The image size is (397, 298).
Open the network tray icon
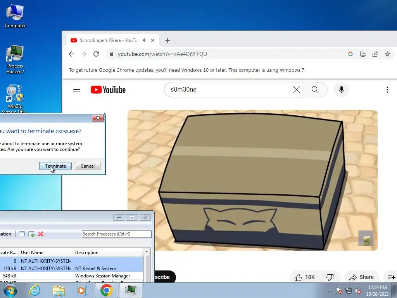pyautogui.click(x=349, y=291)
